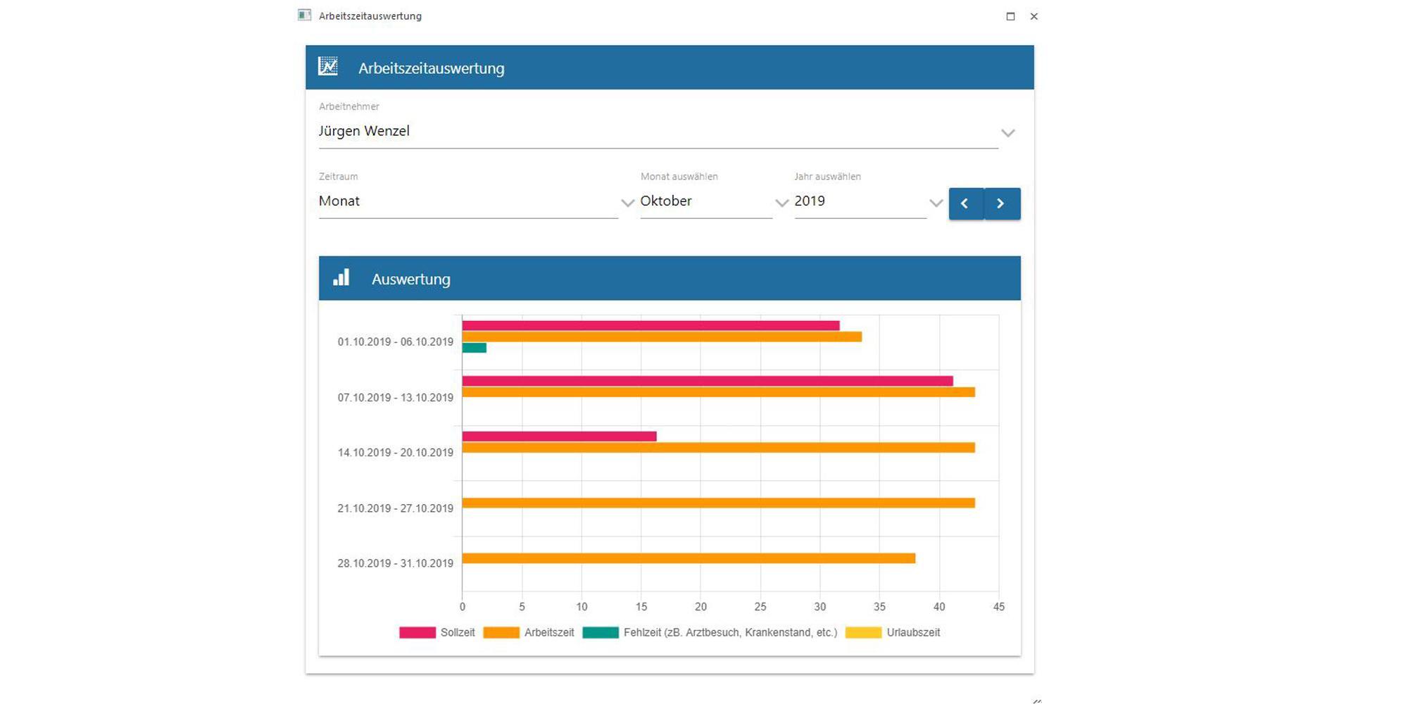Open the 2019 year selector
The width and height of the screenshot is (1408, 704).
point(860,201)
